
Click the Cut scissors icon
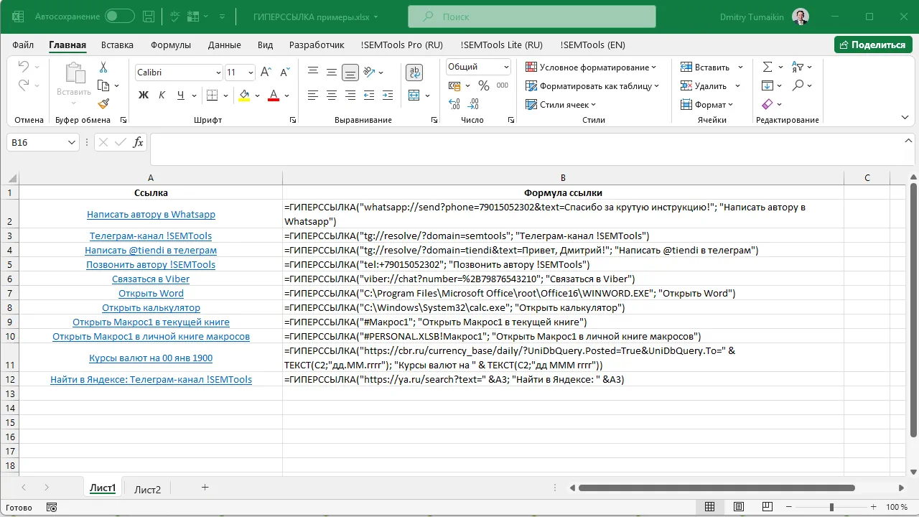coord(103,67)
